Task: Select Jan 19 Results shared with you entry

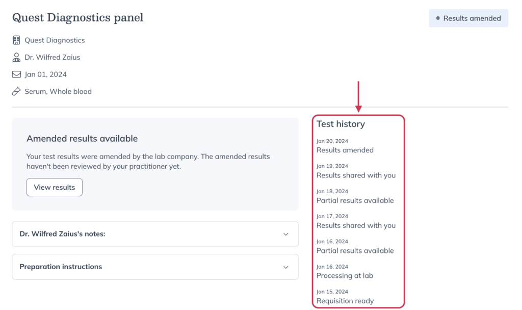Action: click(x=356, y=171)
